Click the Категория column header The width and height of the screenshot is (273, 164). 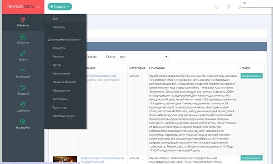pos(137,68)
